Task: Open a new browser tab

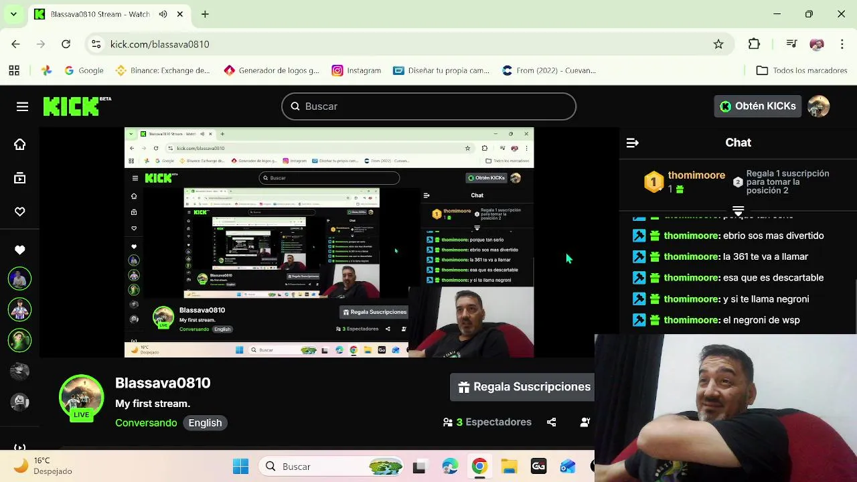Action: pyautogui.click(x=205, y=14)
